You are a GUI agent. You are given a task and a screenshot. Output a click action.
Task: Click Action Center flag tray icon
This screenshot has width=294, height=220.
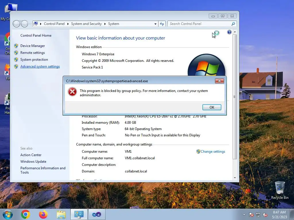(251, 215)
